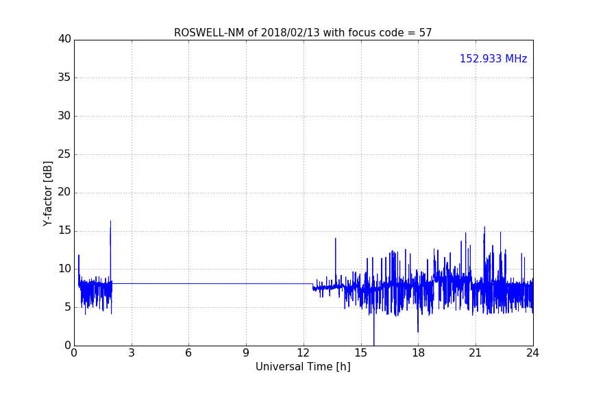This screenshot has width=592, height=395.
Task: Click the y-axis tick label "20"
Action: tap(64, 193)
